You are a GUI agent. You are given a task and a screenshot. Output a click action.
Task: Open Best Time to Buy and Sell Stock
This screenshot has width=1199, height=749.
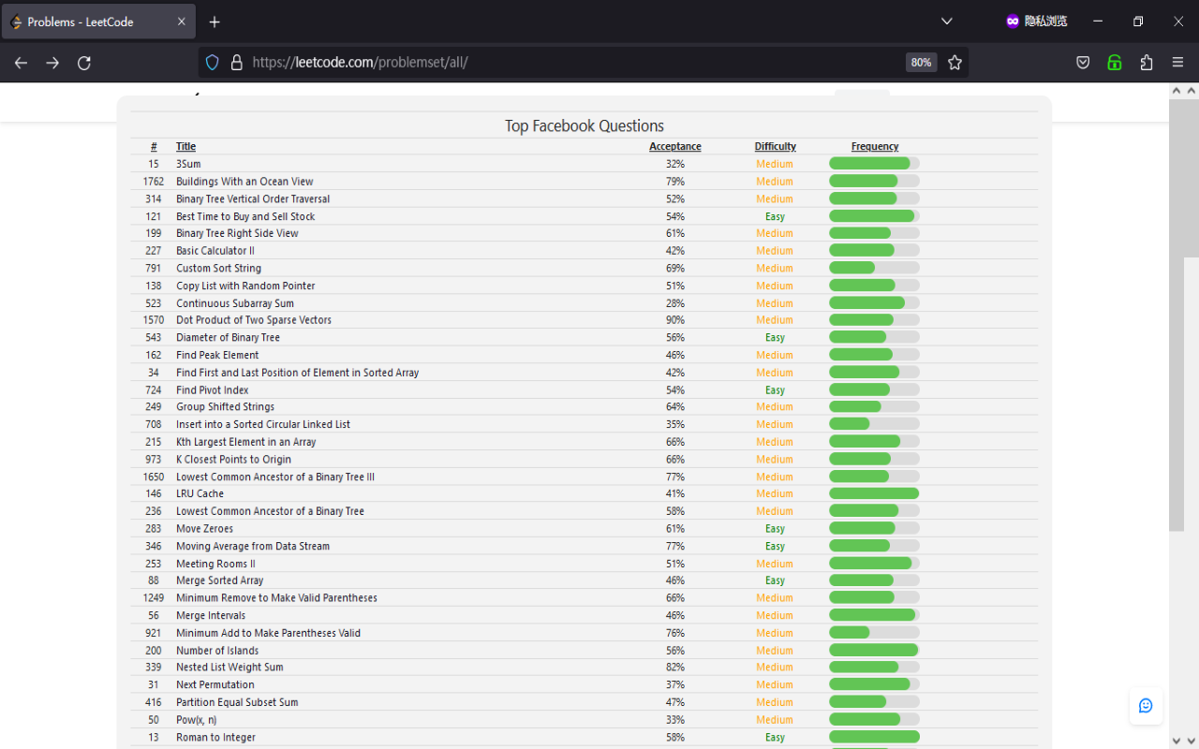245,216
